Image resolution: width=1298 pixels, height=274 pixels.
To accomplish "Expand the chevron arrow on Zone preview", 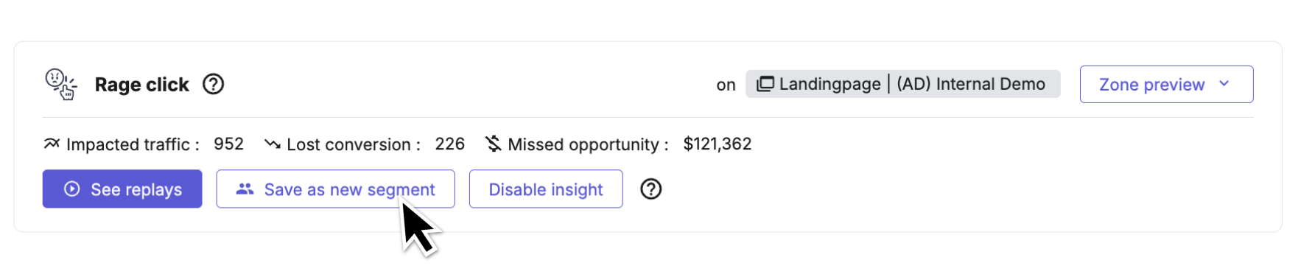I will (x=1224, y=84).
